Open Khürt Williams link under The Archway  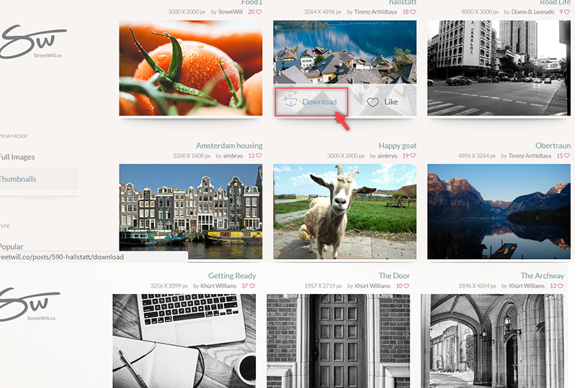pos(526,286)
